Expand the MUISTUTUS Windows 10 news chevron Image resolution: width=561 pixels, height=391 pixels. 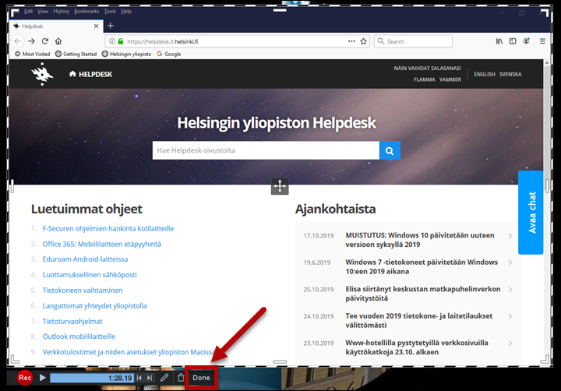[x=510, y=236]
